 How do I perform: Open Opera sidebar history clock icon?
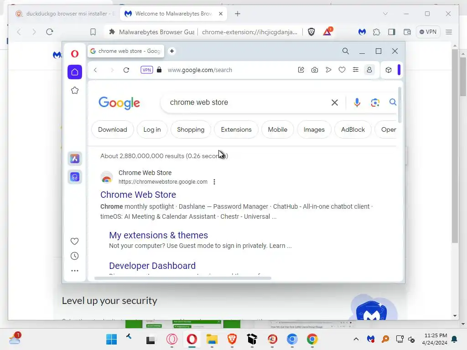pos(75,256)
